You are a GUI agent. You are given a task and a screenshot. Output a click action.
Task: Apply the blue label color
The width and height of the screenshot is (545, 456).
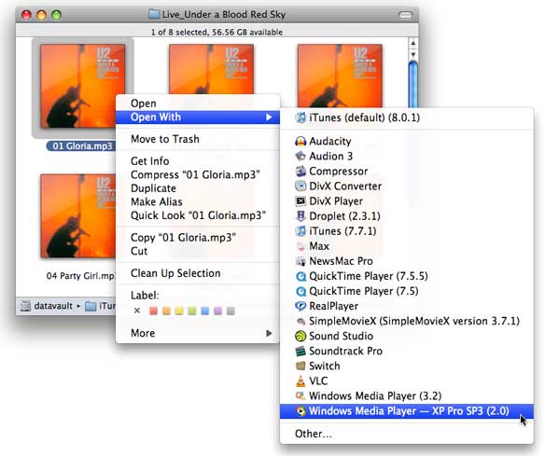tap(204, 311)
